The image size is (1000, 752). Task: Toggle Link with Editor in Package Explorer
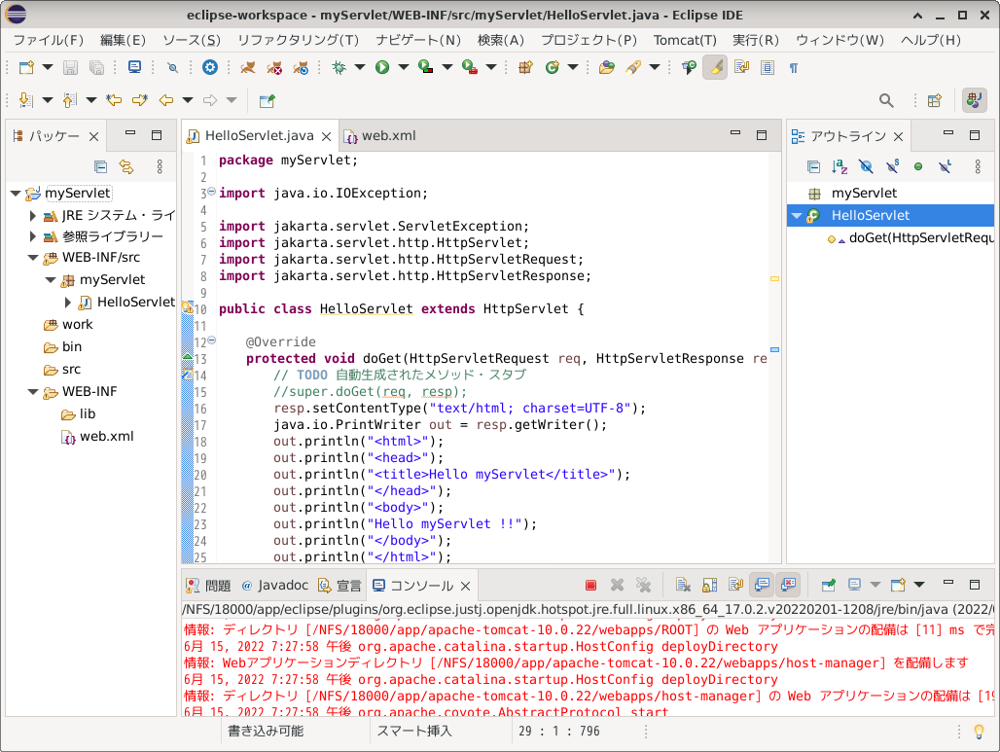(x=126, y=167)
